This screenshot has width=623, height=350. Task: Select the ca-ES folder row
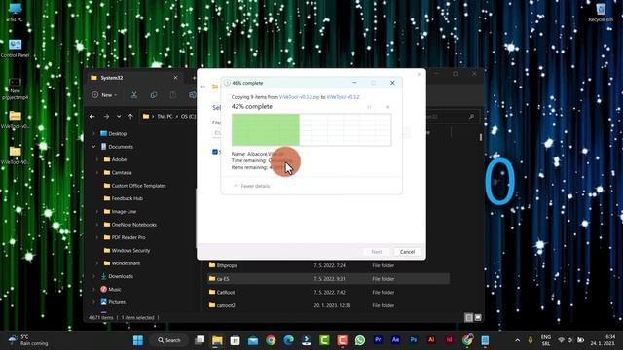[328, 279]
